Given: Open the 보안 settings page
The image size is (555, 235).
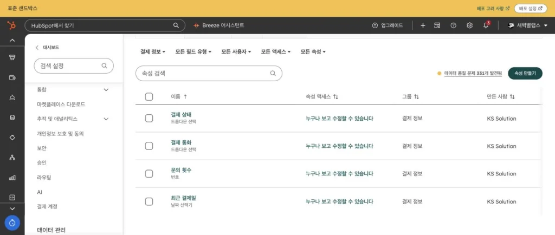Looking at the screenshot, I should tap(41, 148).
